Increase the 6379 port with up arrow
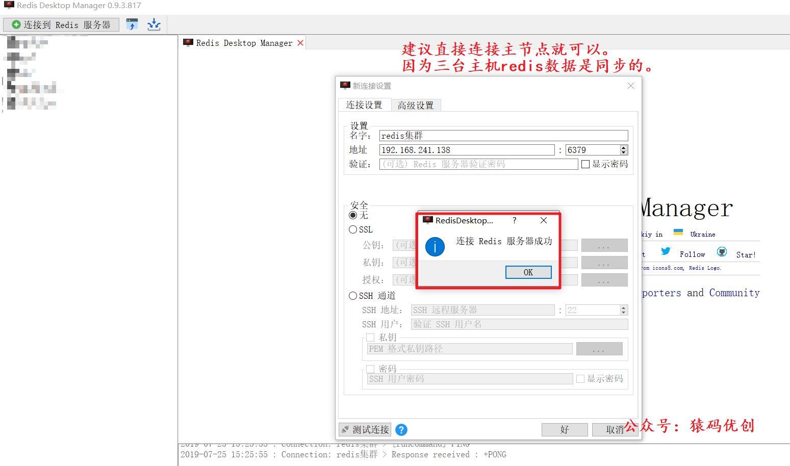This screenshot has height=466, width=790. 624,147
